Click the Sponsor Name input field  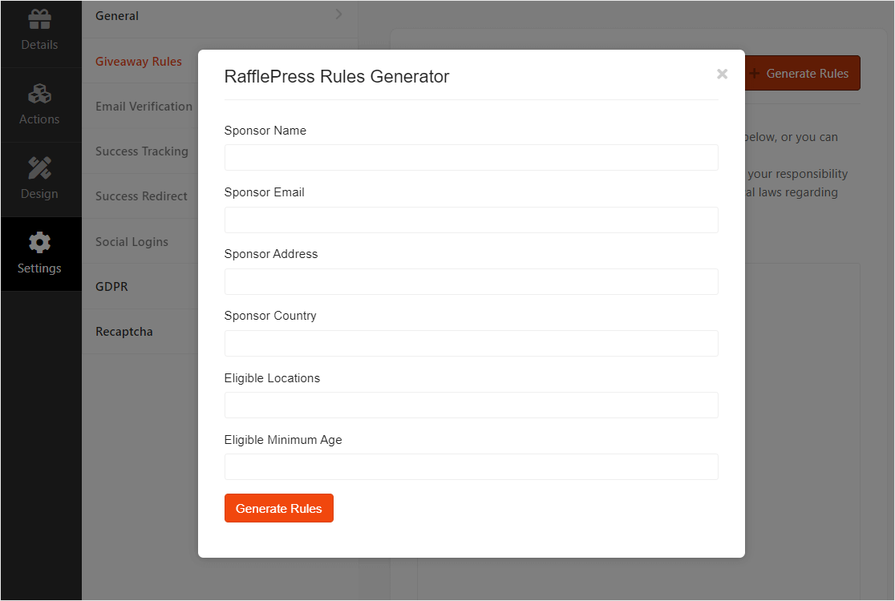tap(471, 157)
